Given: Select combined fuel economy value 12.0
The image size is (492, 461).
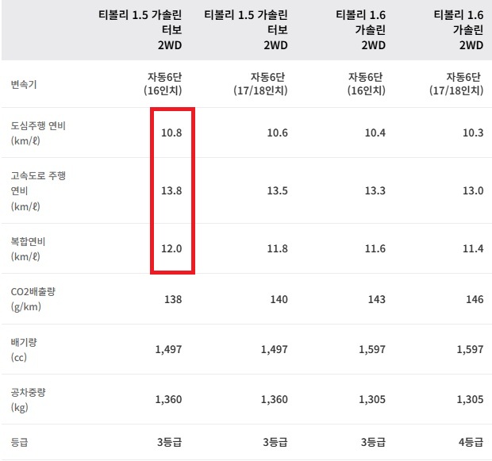Looking at the screenshot, I should click(x=171, y=249).
